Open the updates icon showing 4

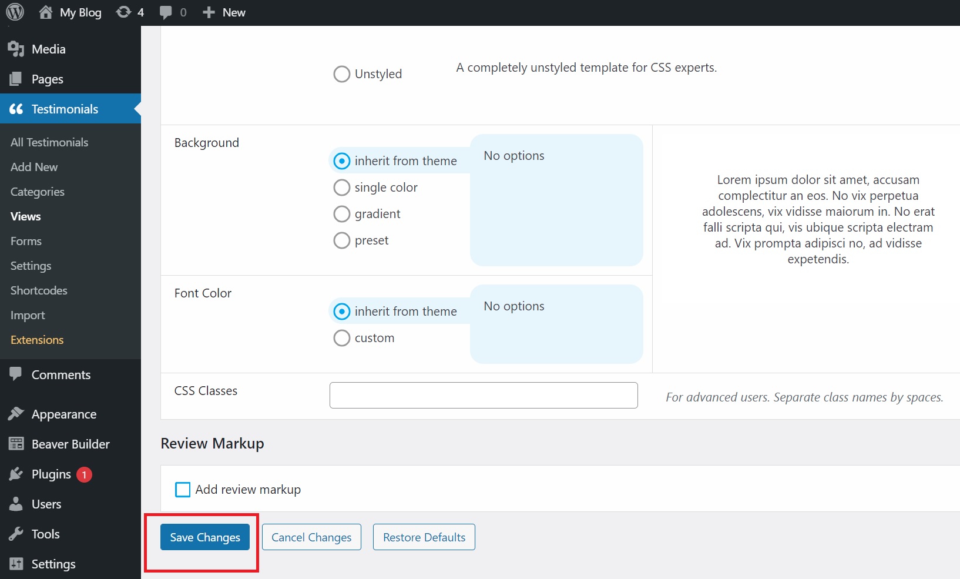pos(123,12)
